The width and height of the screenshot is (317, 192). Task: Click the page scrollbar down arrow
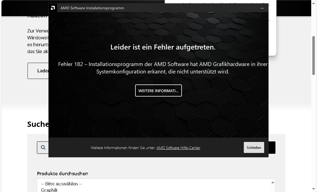point(314,189)
